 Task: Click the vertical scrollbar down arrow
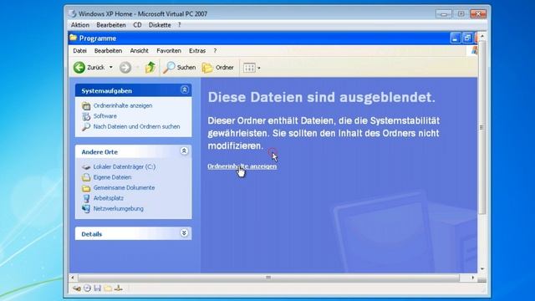tap(482, 269)
